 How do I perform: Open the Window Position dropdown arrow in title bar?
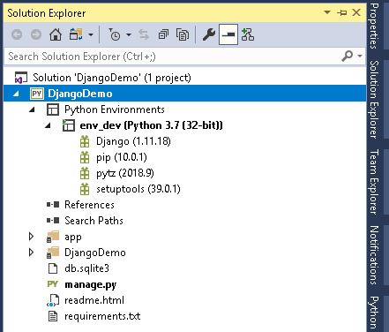[x=327, y=12]
